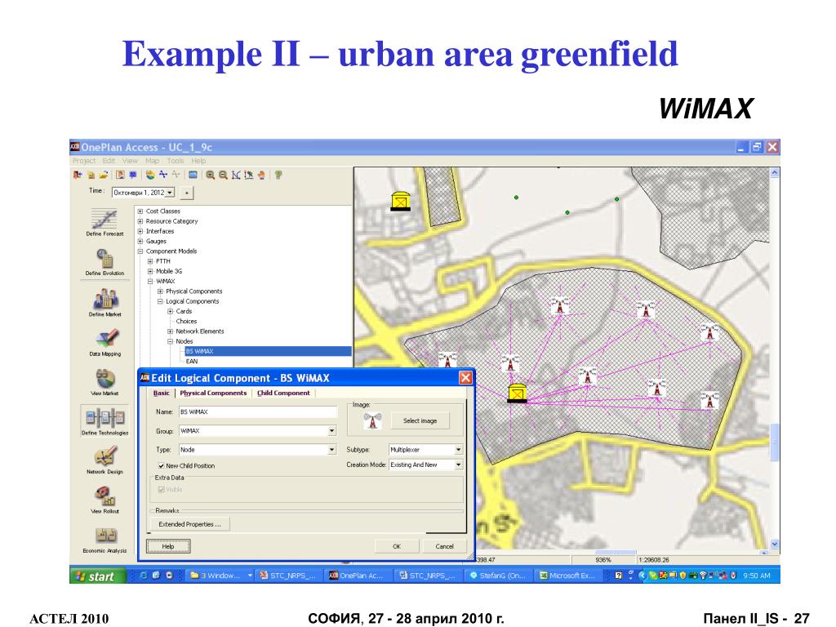Open the Creation Mode dropdown
This screenshot has height=627, width=836.
click(458, 465)
